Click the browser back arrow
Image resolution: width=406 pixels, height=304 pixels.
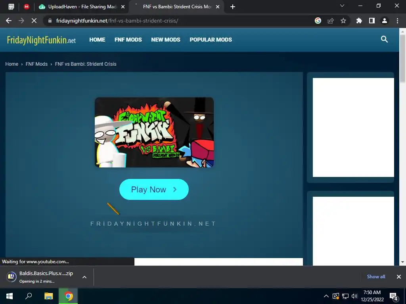coord(9,21)
